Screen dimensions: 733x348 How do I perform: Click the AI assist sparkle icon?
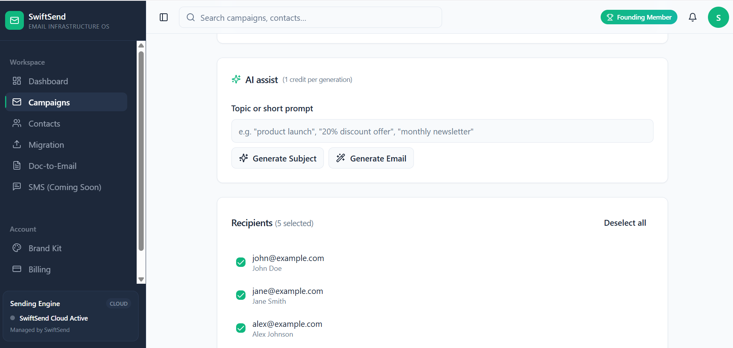click(x=236, y=79)
